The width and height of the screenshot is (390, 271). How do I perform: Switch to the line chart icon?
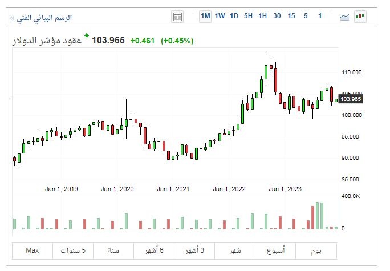[344, 17]
